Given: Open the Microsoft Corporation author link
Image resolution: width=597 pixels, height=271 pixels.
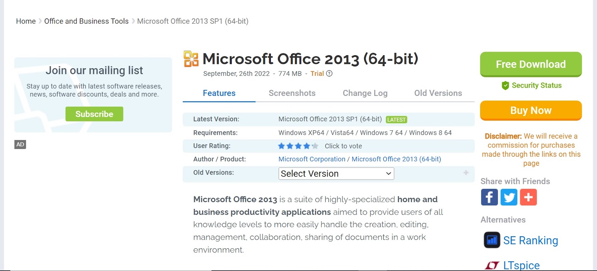Looking at the screenshot, I should coord(312,159).
